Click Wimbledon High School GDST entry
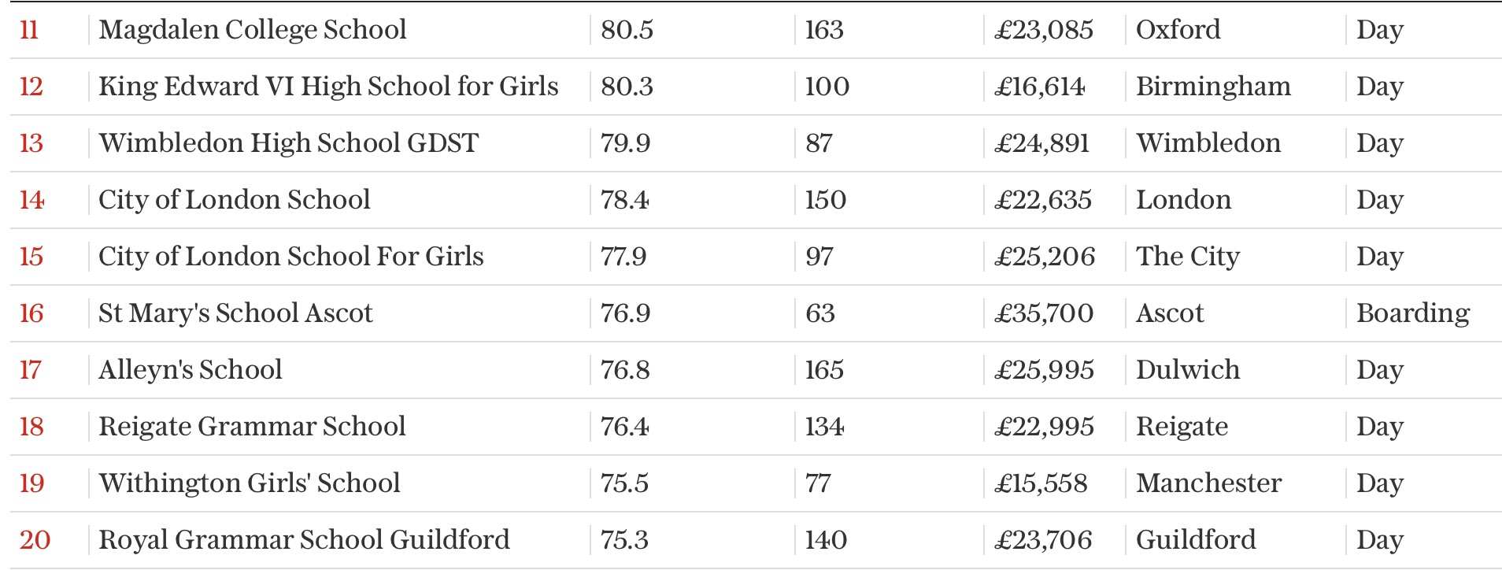1502x570 pixels. [x=288, y=143]
